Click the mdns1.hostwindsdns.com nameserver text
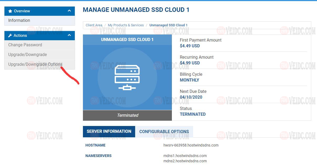Viewport: 317px width, 167px height. click(x=185, y=156)
